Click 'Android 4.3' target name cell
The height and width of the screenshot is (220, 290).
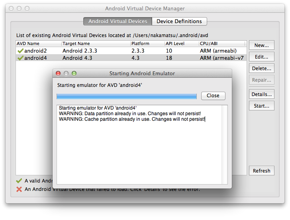tap(77, 58)
